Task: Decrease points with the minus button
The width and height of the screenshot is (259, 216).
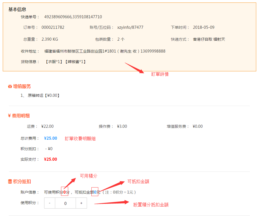Action: (50, 203)
